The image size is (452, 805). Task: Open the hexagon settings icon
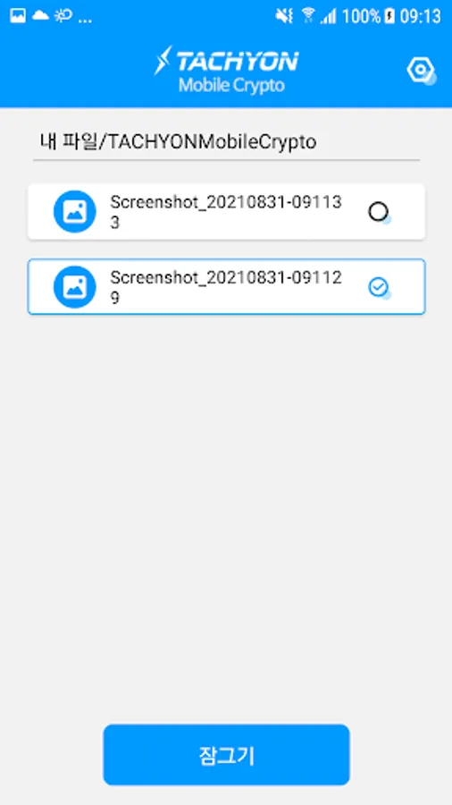point(421,71)
